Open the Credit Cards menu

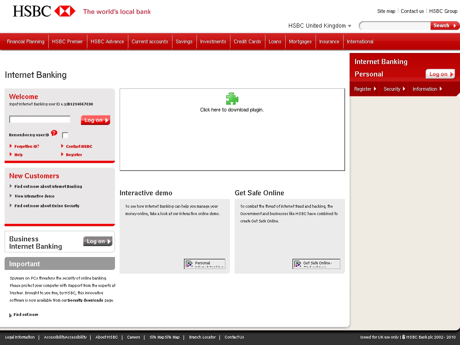point(247,41)
